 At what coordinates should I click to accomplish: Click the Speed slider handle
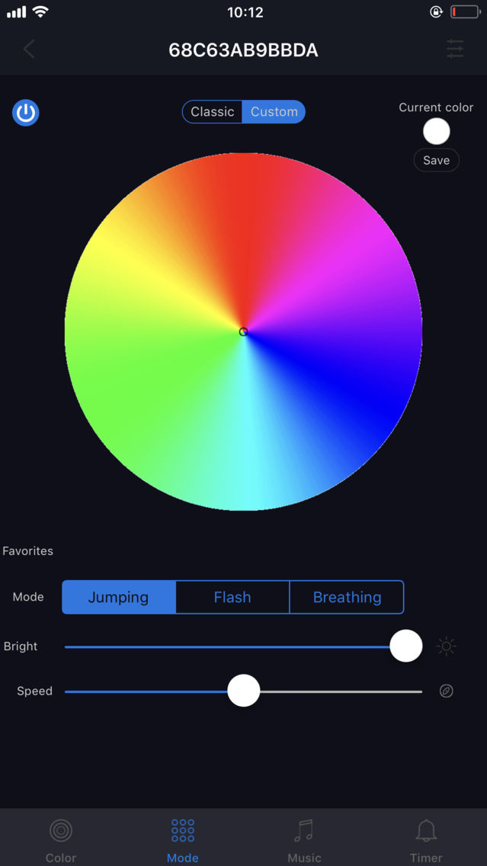[244, 691]
